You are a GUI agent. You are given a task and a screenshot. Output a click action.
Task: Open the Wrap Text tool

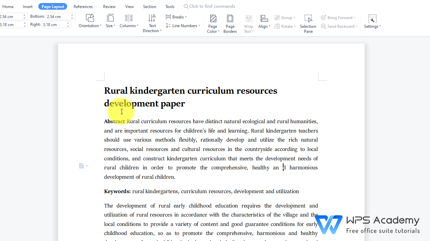pyautogui.click(x=249, y=23)
